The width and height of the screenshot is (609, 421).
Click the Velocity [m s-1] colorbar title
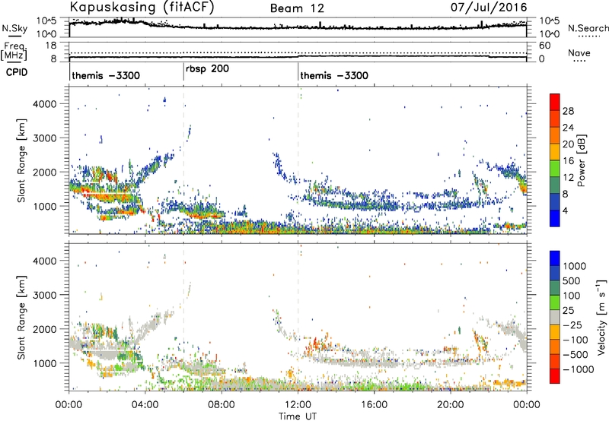[x=601, y=317]
